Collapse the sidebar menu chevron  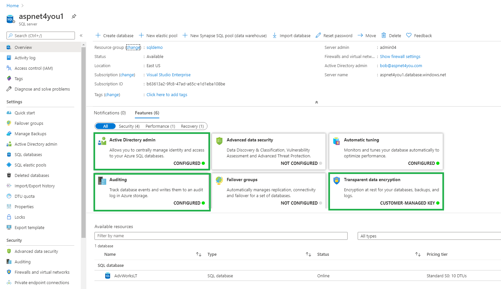coord(81,36)
